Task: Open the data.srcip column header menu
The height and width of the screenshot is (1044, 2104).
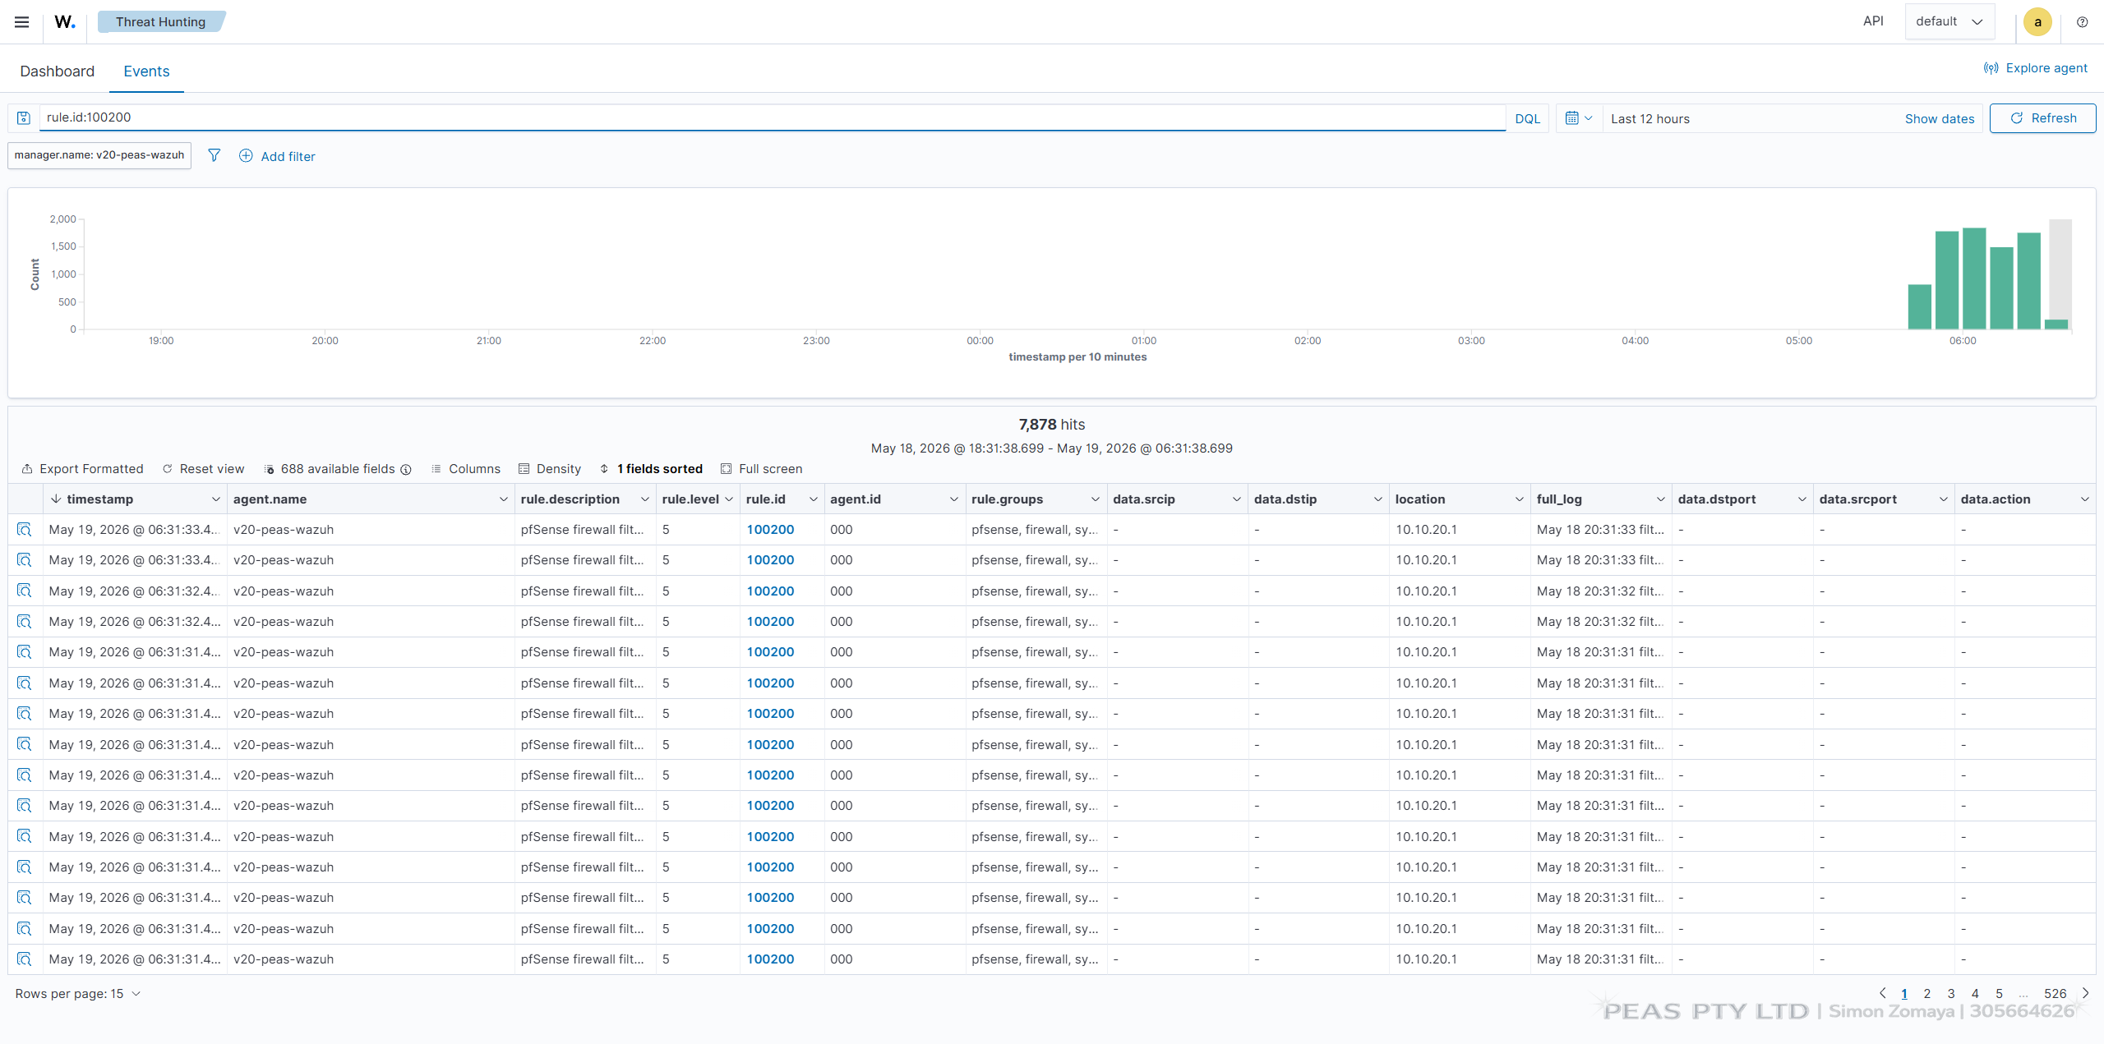Action: tap(1237, 499)
